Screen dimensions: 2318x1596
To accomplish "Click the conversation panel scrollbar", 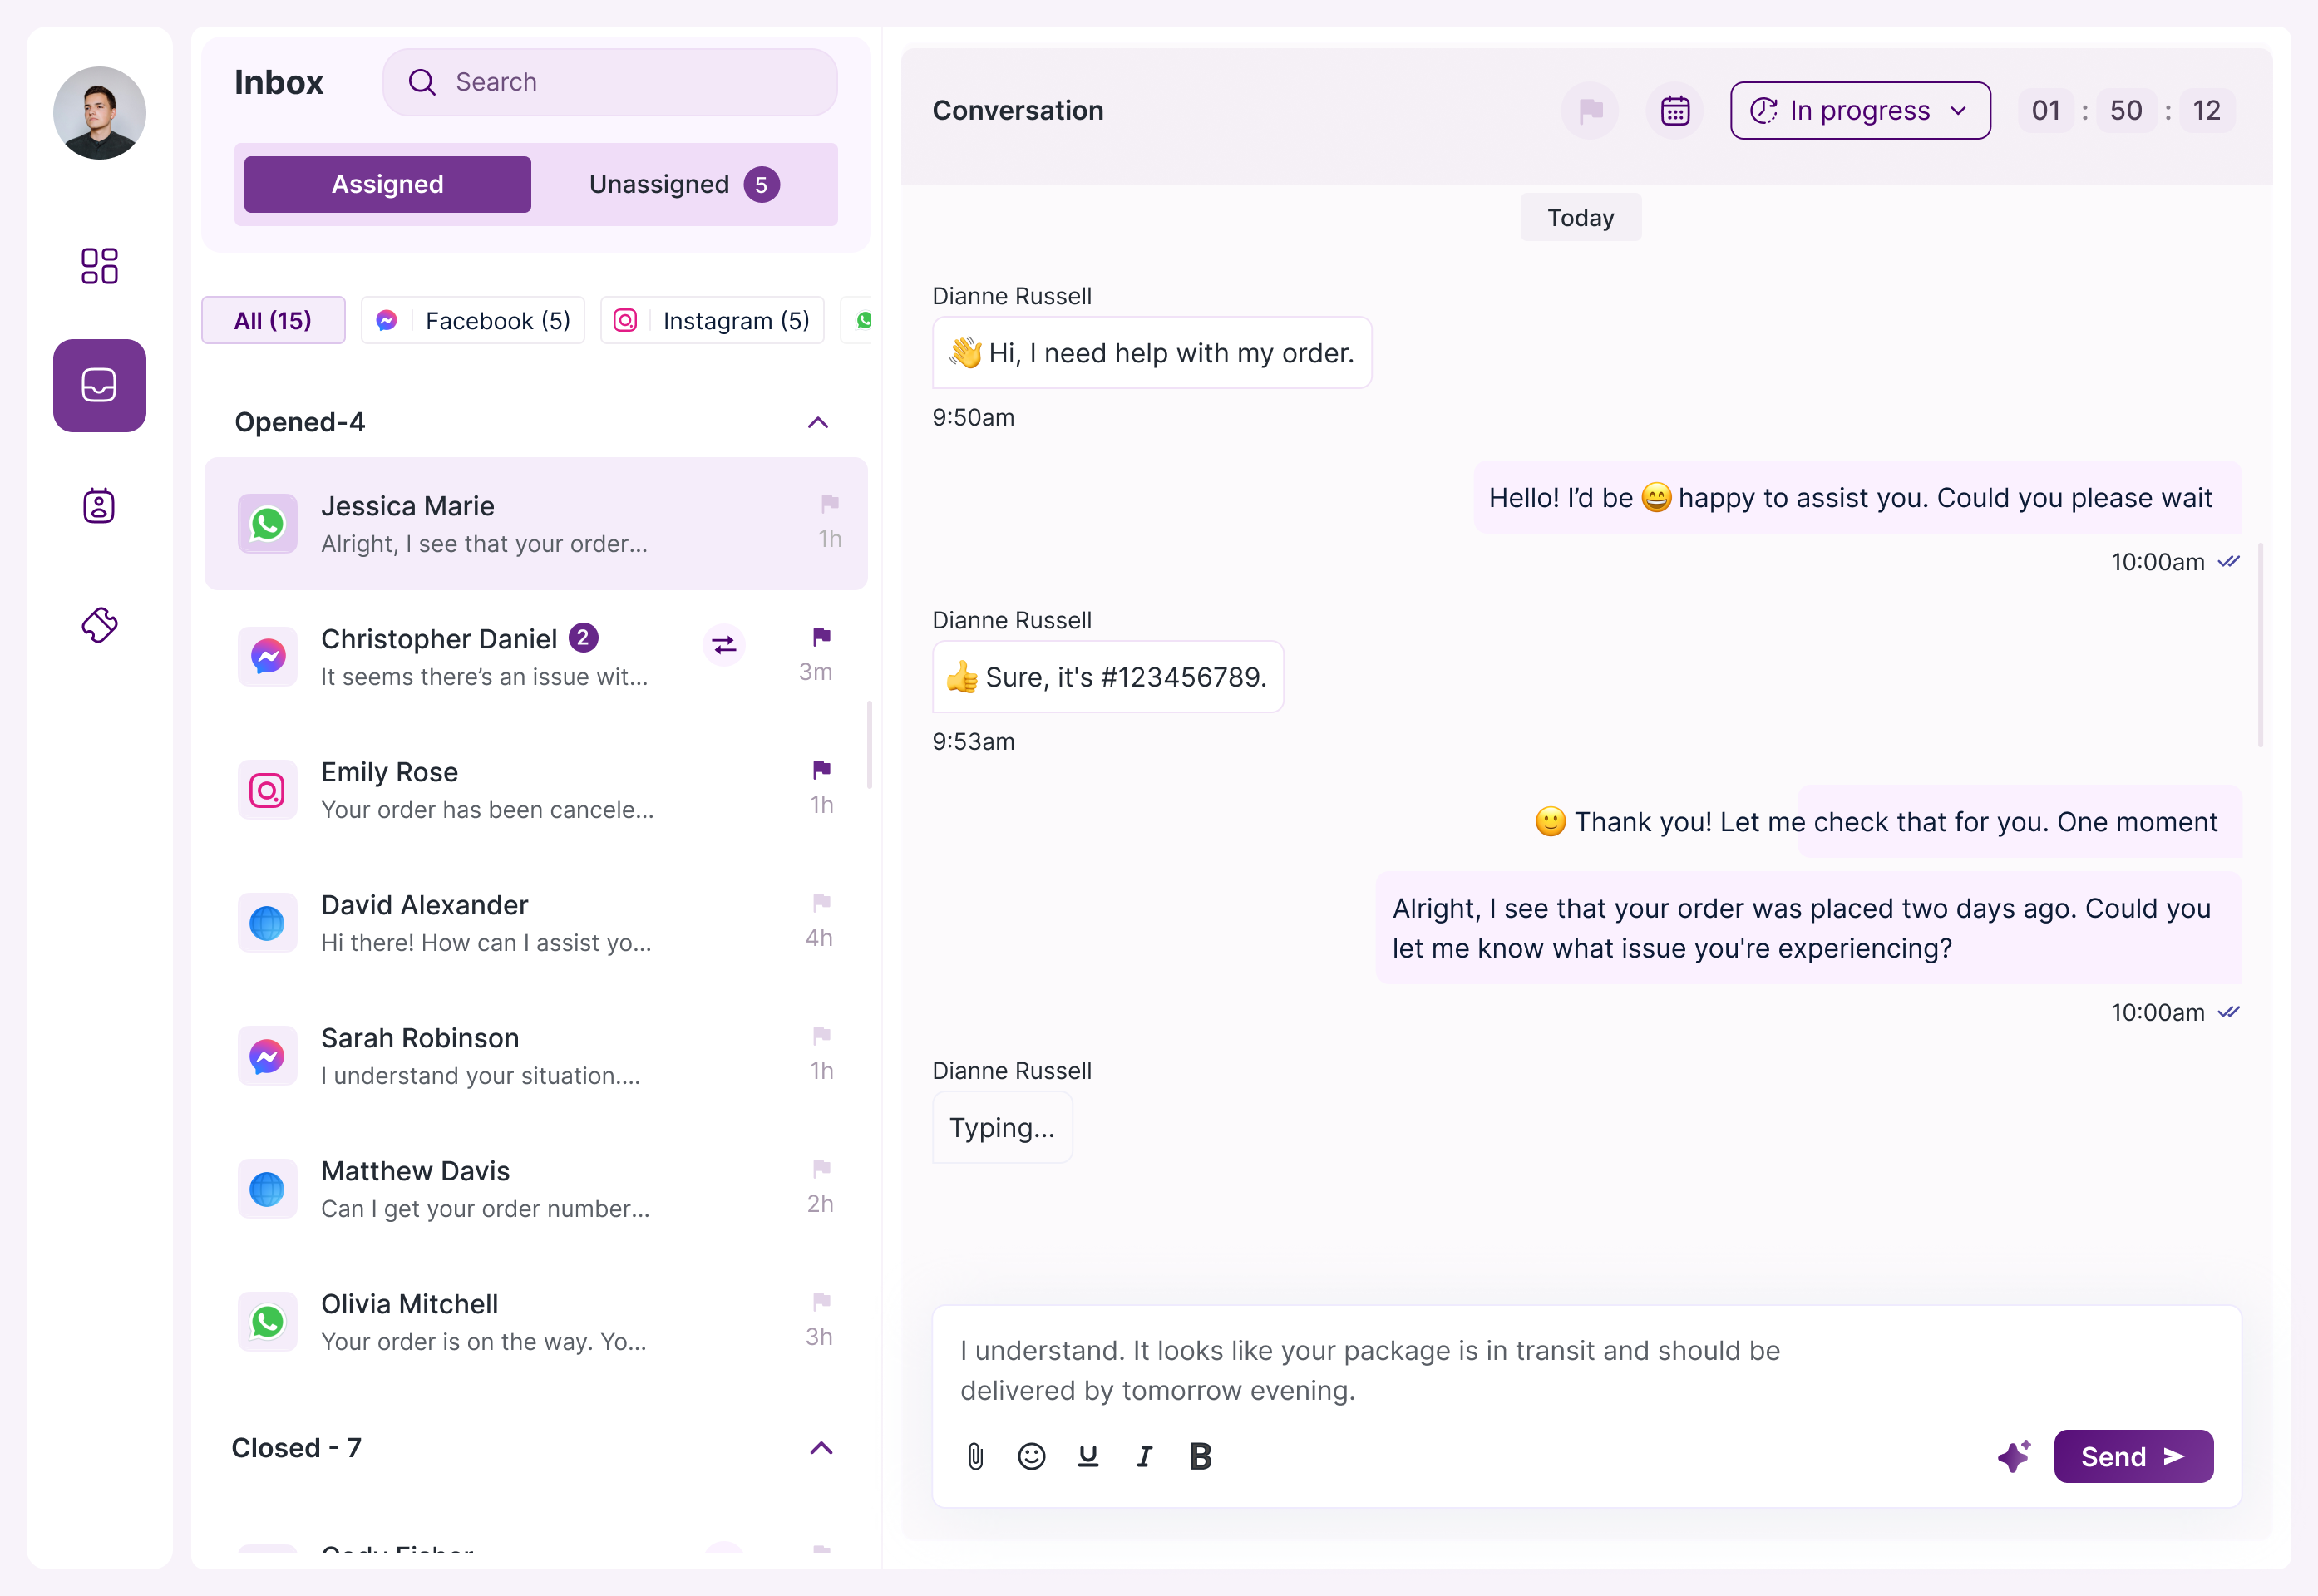I will pyautogui.click(x=2260, y=645).
